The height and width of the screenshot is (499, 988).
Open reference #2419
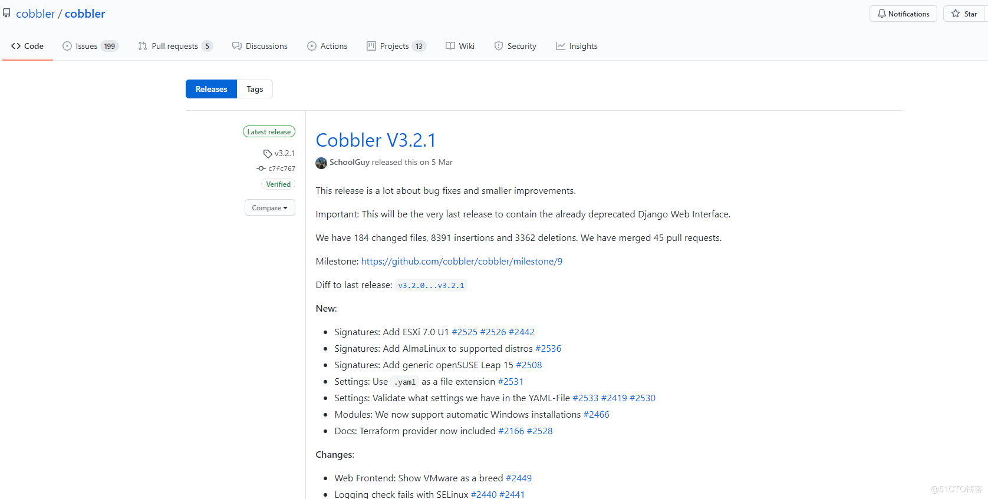[x=614, y=398]
